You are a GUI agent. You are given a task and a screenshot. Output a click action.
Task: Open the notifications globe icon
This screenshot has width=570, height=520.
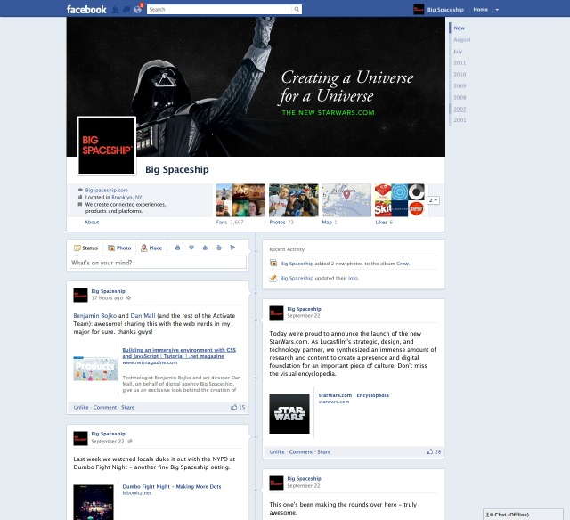tap(137, 9)
